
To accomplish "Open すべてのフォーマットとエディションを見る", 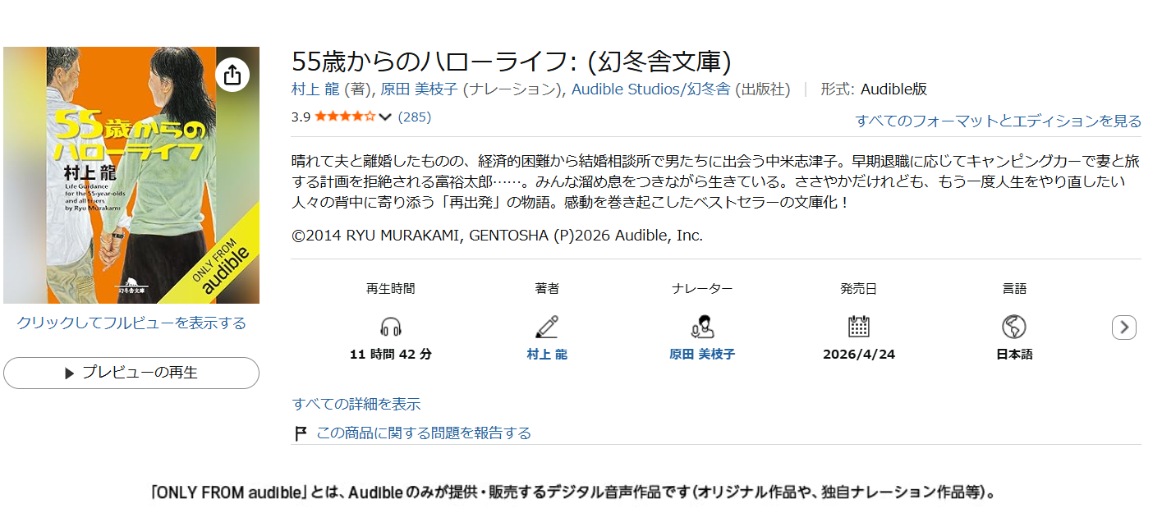I will pos(998,121).
